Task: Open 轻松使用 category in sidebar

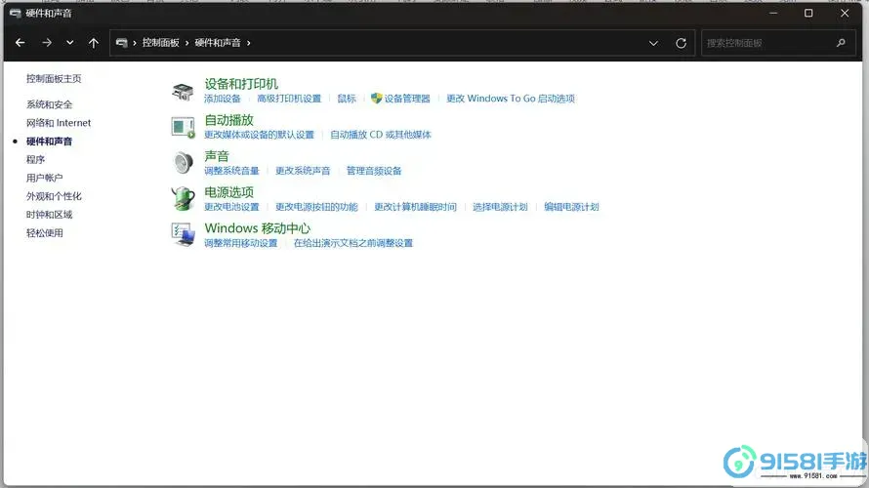Action: coord(44,232)
